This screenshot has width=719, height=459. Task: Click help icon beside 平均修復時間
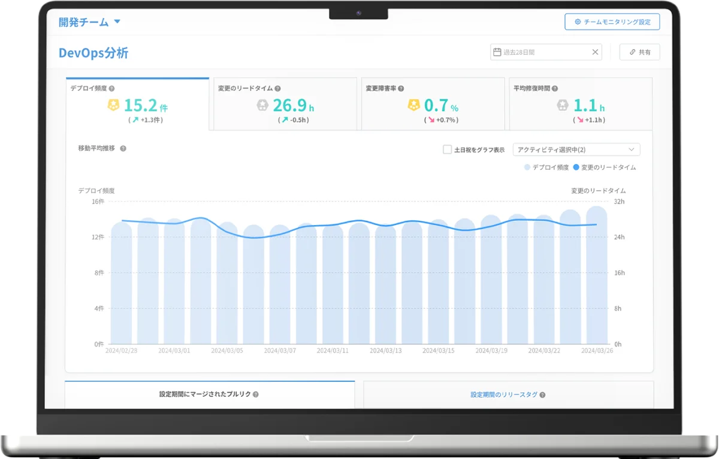point(554,88)
